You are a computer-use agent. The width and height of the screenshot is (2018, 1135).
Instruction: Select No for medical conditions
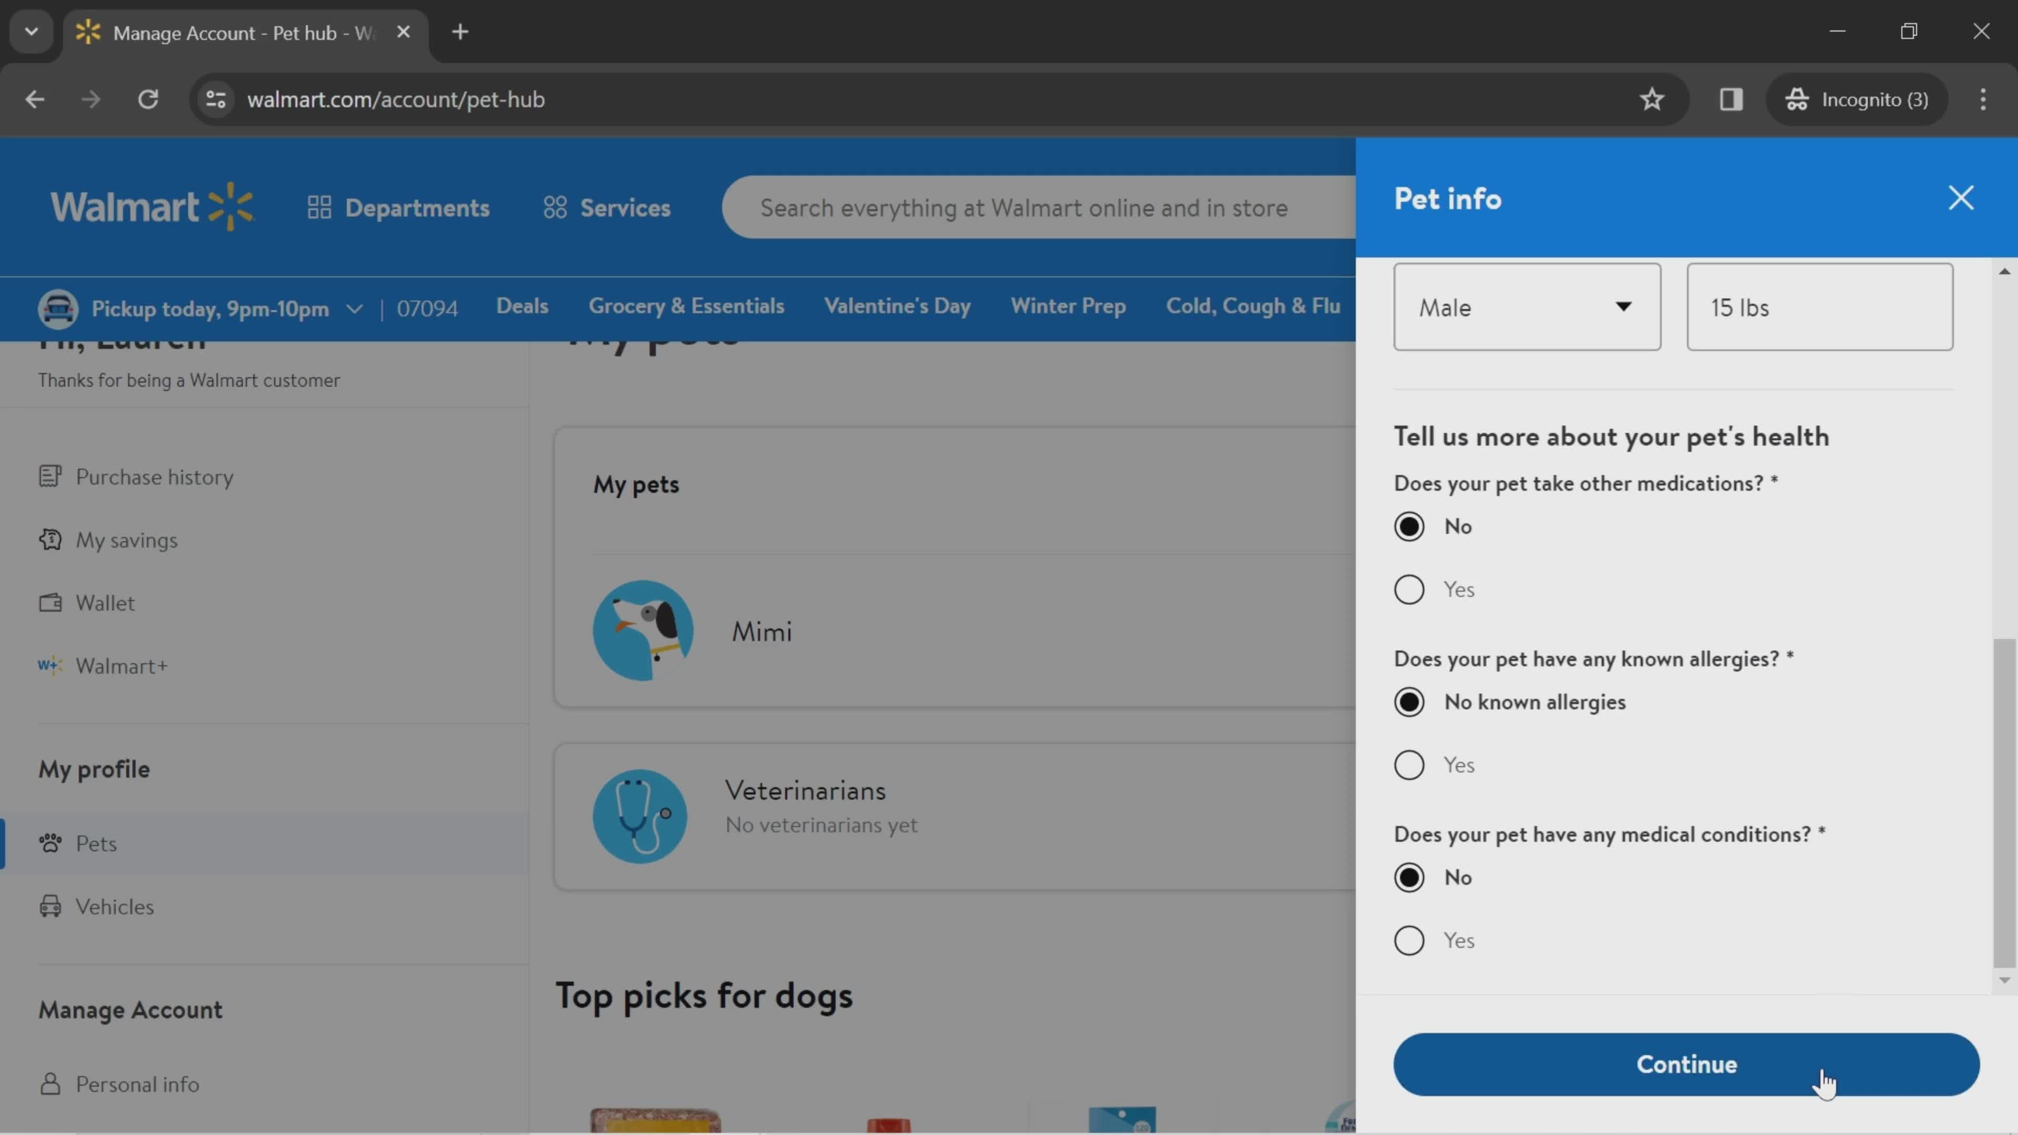(x=1408, y=878)
